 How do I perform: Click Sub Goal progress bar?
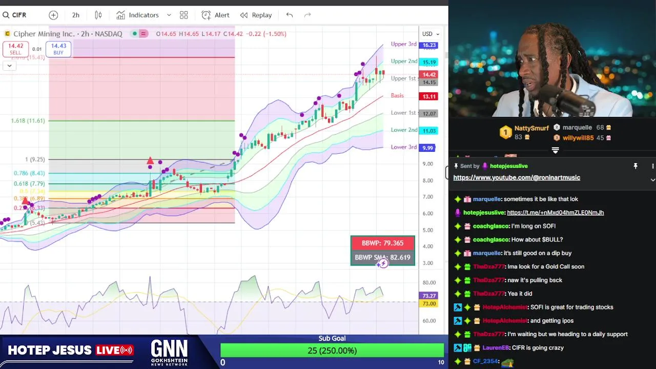click(x=332, y=351)
